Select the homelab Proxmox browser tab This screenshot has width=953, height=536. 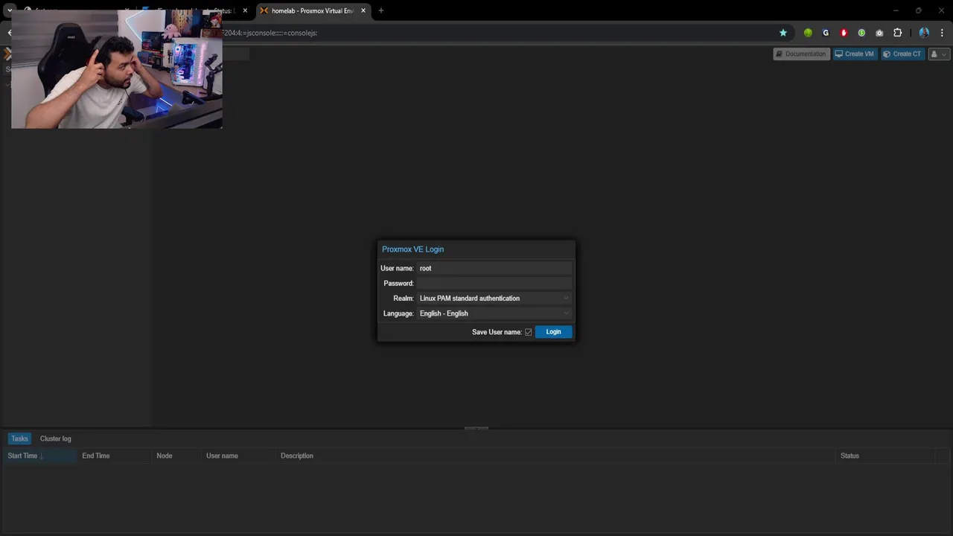[x=313, y=10]
